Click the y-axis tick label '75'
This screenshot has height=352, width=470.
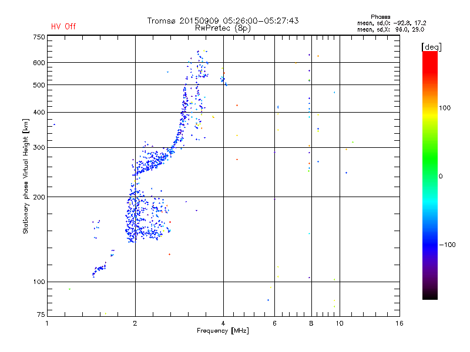[41, 314]
